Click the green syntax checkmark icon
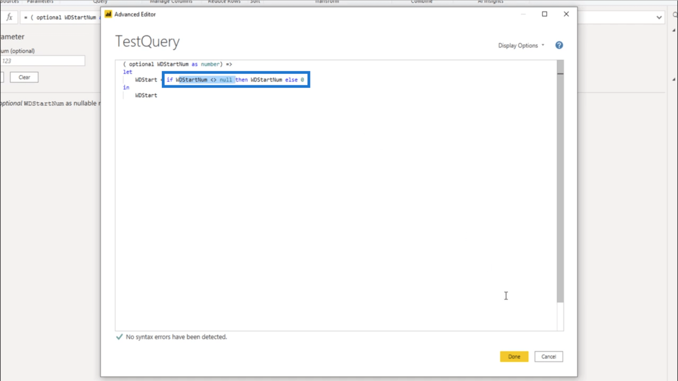The image size is (678, 381). tap(119, 337)
